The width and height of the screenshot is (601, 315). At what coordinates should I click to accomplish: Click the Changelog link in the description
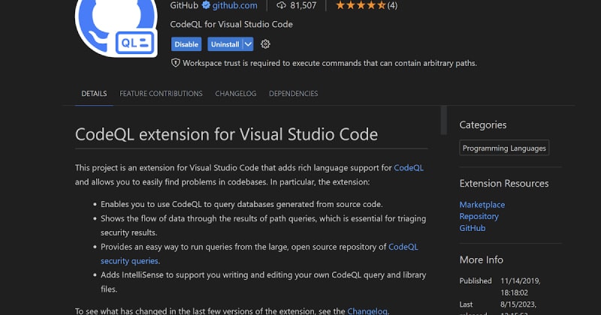pyautogui.click(x=367, y=310)
